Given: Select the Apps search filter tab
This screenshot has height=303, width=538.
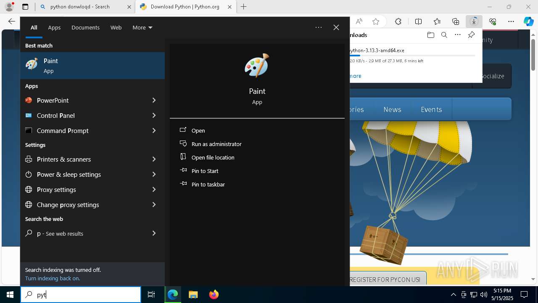Looking at the screenshot, I should [54, 27].
